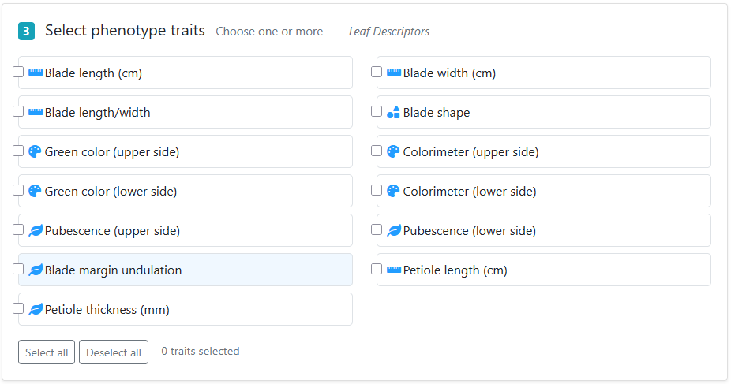Click the palette icon beside Green color (upper side)
Viewport: 731px width, 384px height.
pyautogui.click(x=35, y=151)
